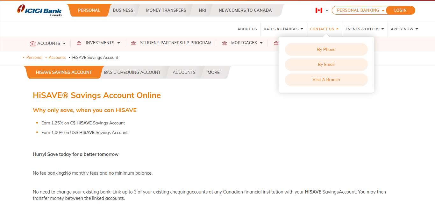Open the Accounts sub-tab
The image size is (435, 204).
click(x=184, y=72)
